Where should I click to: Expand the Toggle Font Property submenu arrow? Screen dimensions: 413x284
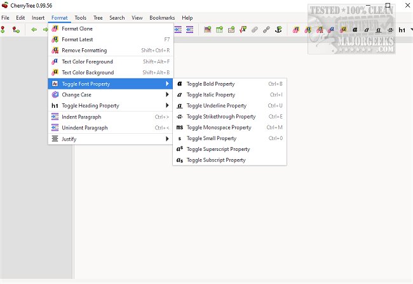[167, 84]
